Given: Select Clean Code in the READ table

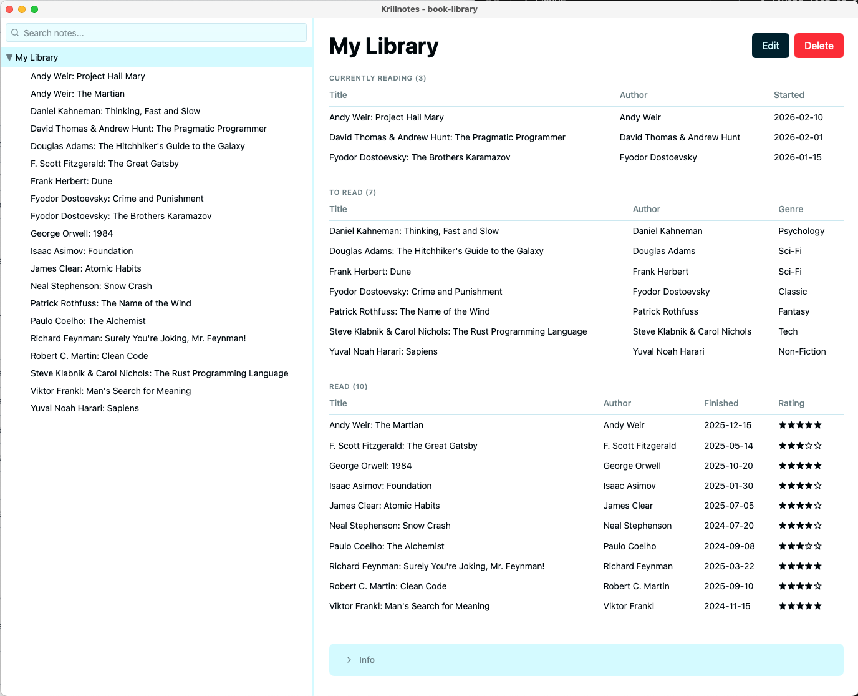Looking at the screenshot, I should pos(388,586).
